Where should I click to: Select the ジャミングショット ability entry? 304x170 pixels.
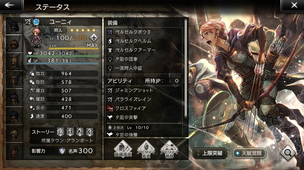coord(144,90)
